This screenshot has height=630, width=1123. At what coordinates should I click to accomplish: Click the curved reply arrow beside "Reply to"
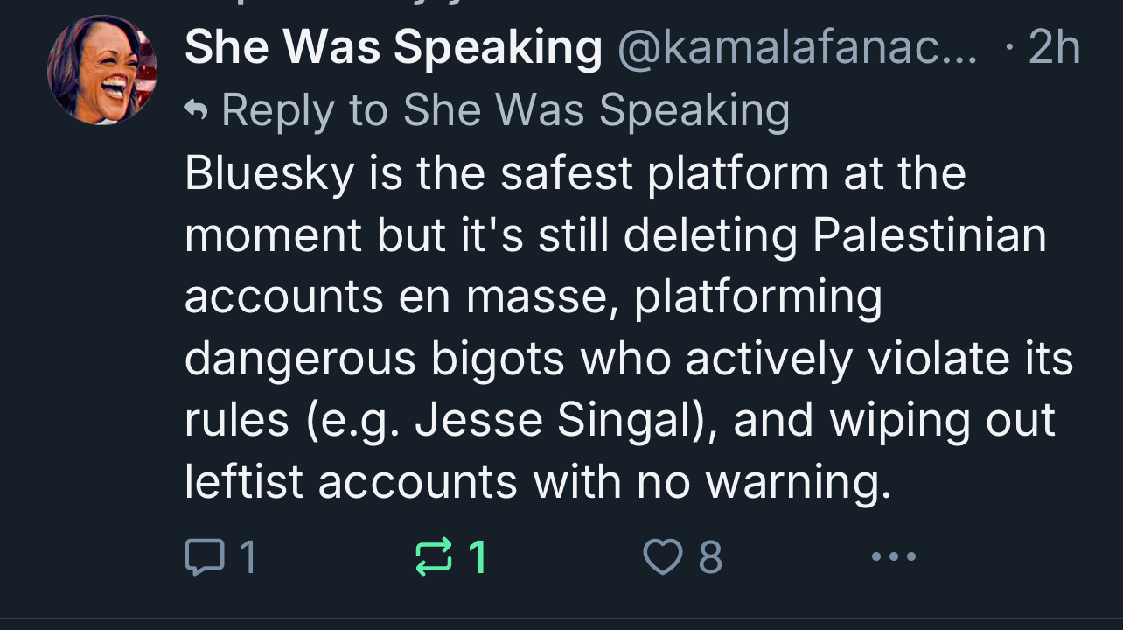[x=198, y=111]
